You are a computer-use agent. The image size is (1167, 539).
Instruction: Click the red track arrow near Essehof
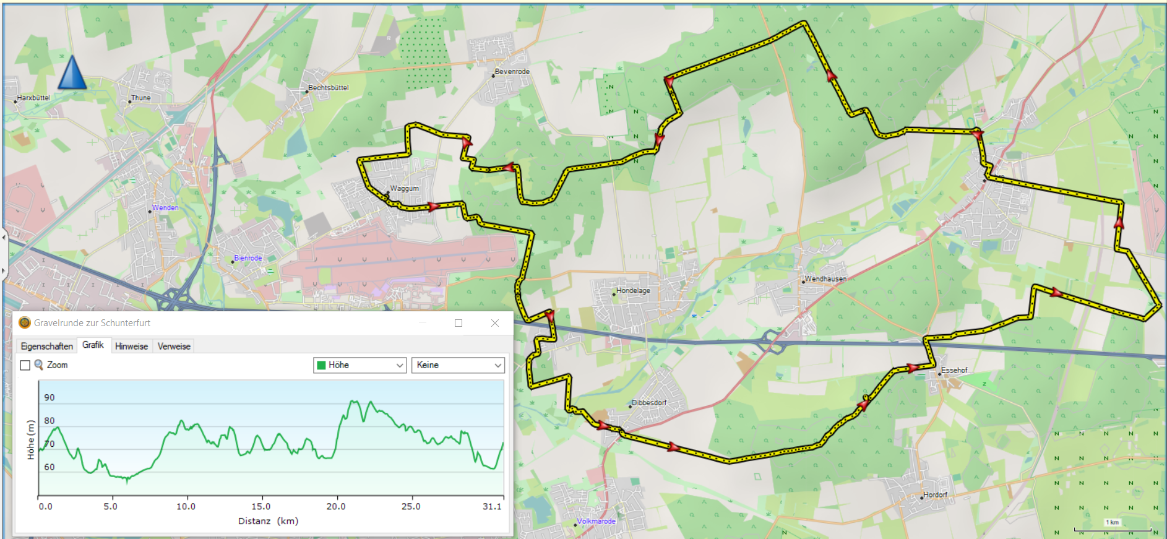913,368
